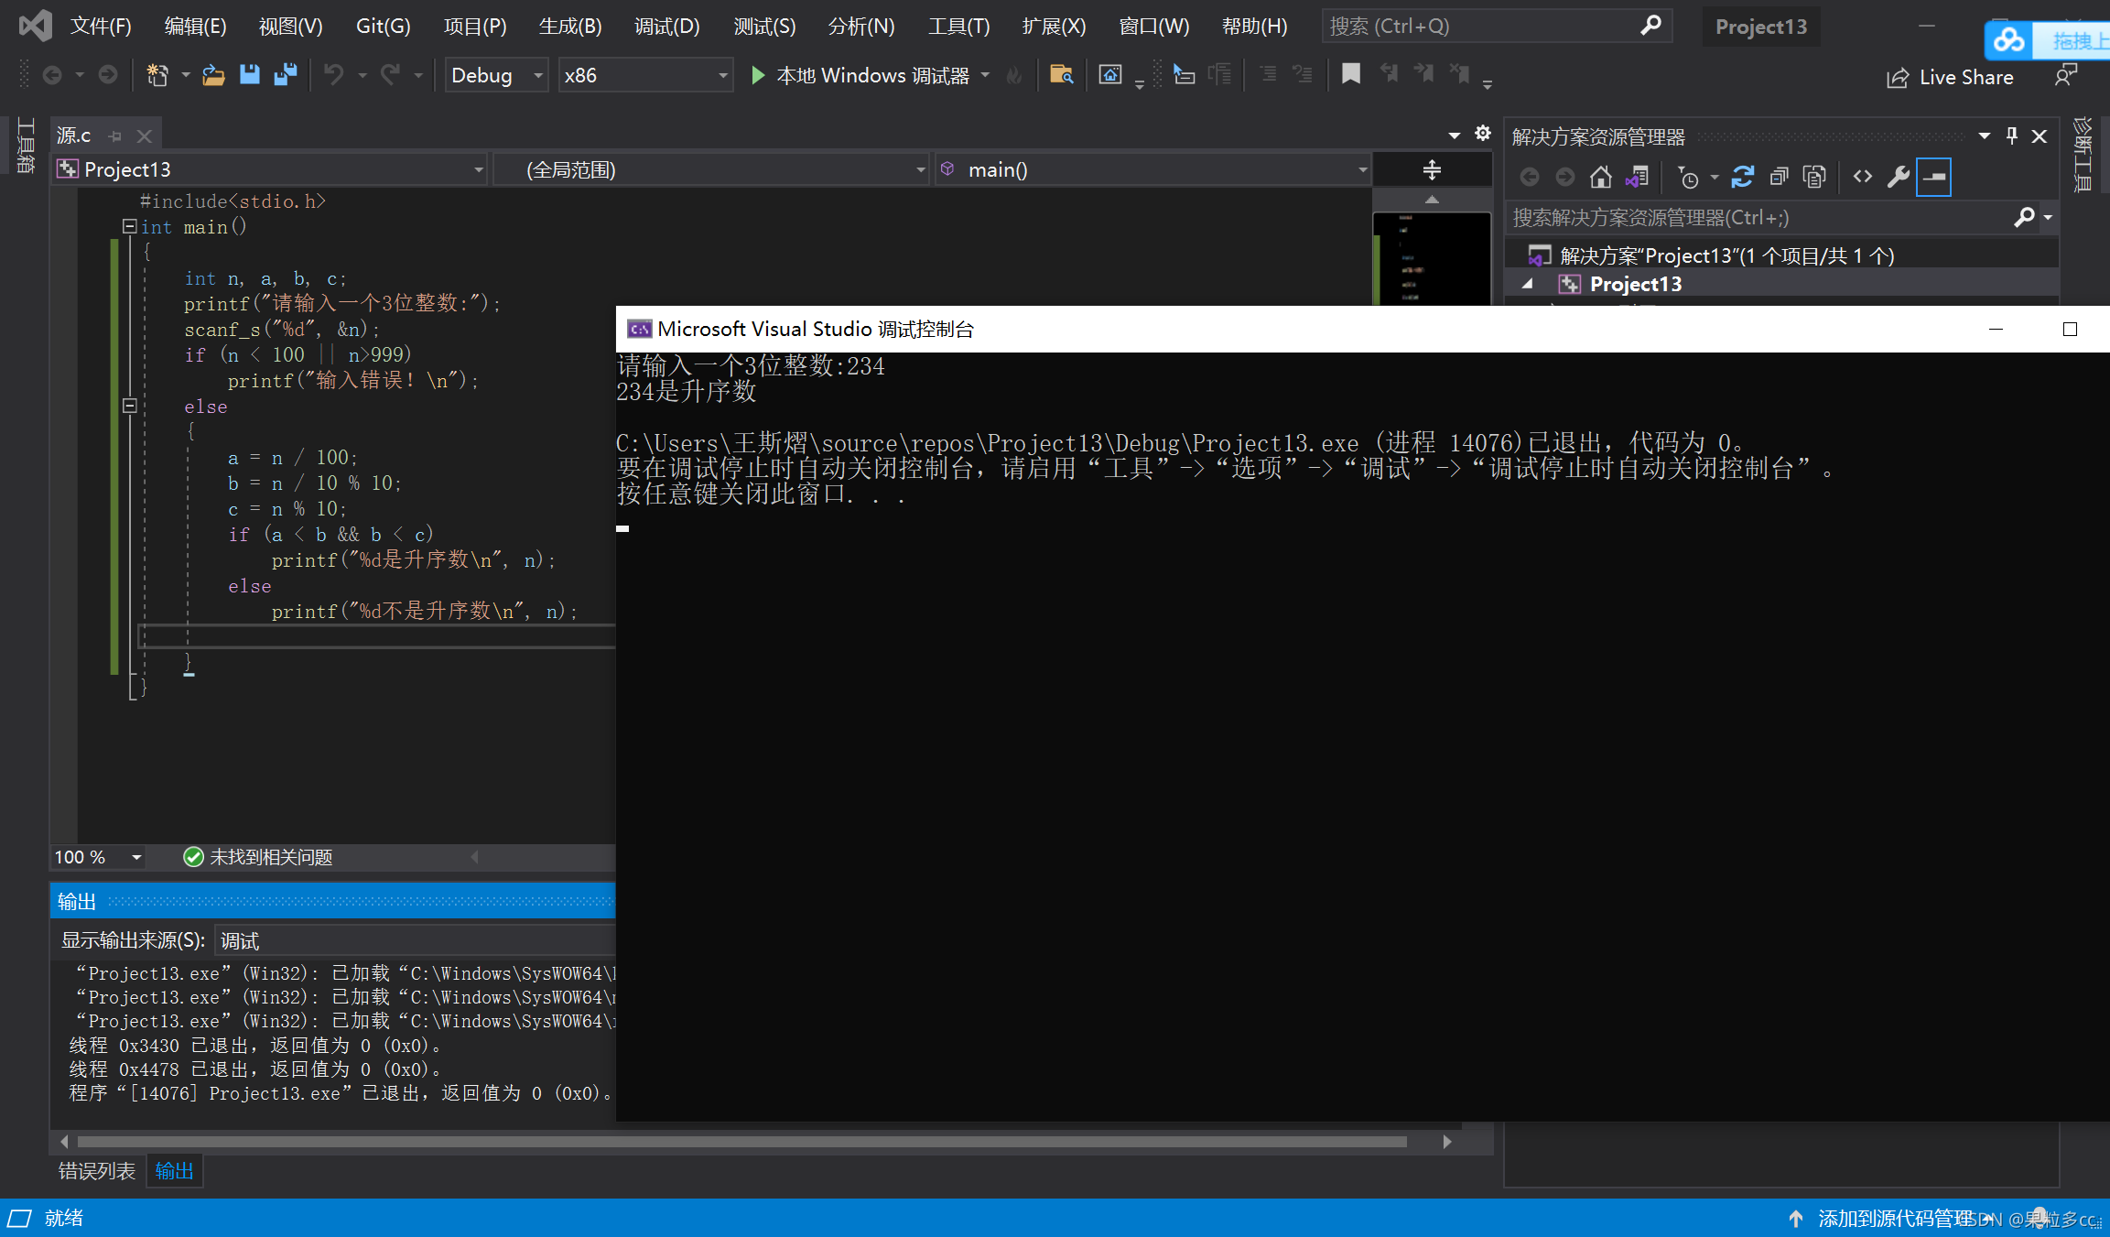The width and height of the screenshot is (2110, 1237).
Task: Open the Git(G) menu
Action: click(x=383, y=26)
